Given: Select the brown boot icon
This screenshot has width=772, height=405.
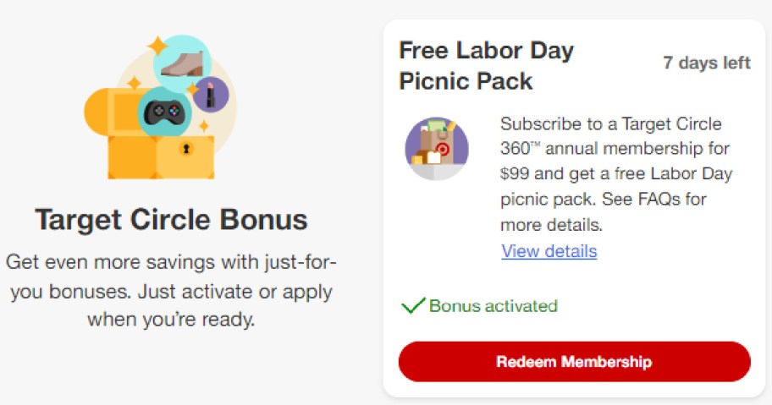Looking at the screenshot, I should coord(181,63).
